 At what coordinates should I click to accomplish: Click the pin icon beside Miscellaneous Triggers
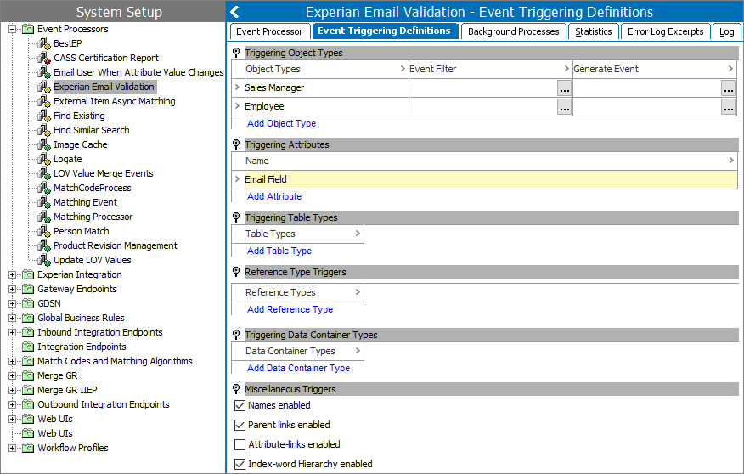tap(236, 389)
